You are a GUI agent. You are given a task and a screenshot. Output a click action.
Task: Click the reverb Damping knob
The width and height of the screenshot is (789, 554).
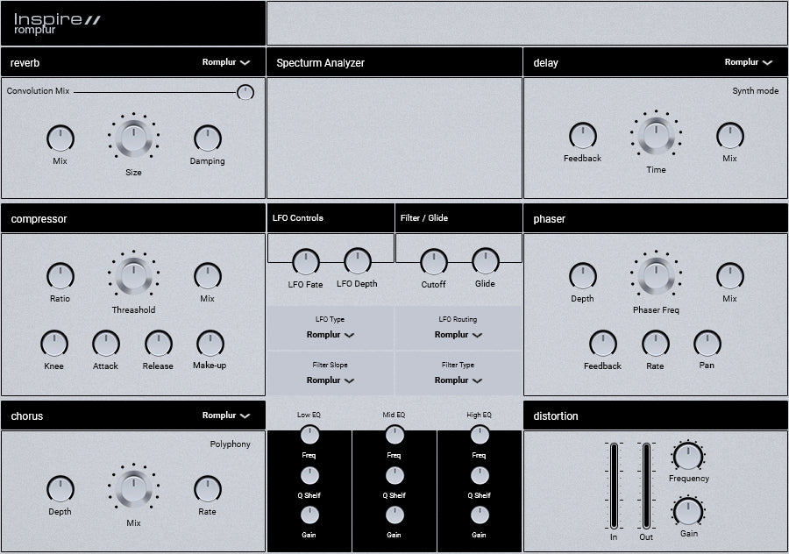point(208,138)
